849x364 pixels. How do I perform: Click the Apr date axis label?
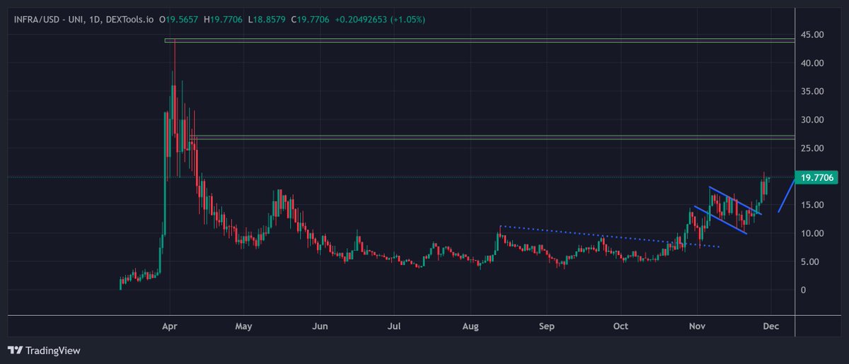[169, 327]
